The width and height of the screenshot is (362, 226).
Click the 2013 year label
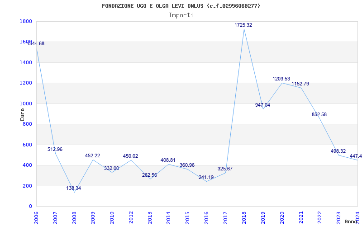coord(150,218)
